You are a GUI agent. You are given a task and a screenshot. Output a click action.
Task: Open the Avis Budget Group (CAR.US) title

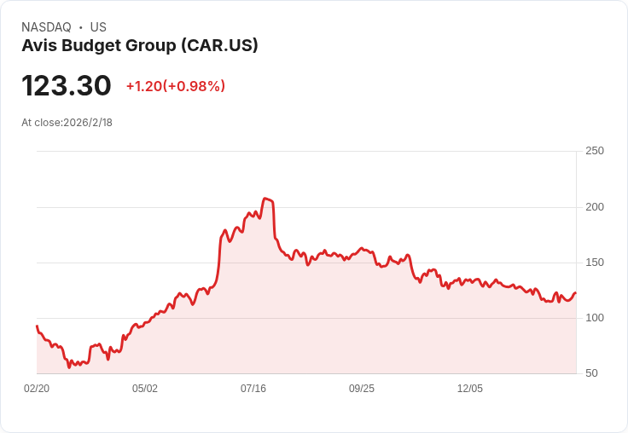pyautogui.click(x=140, y=46)
